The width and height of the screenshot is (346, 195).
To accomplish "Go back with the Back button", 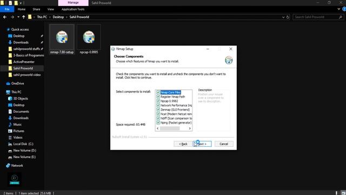I will click(183, 144).
